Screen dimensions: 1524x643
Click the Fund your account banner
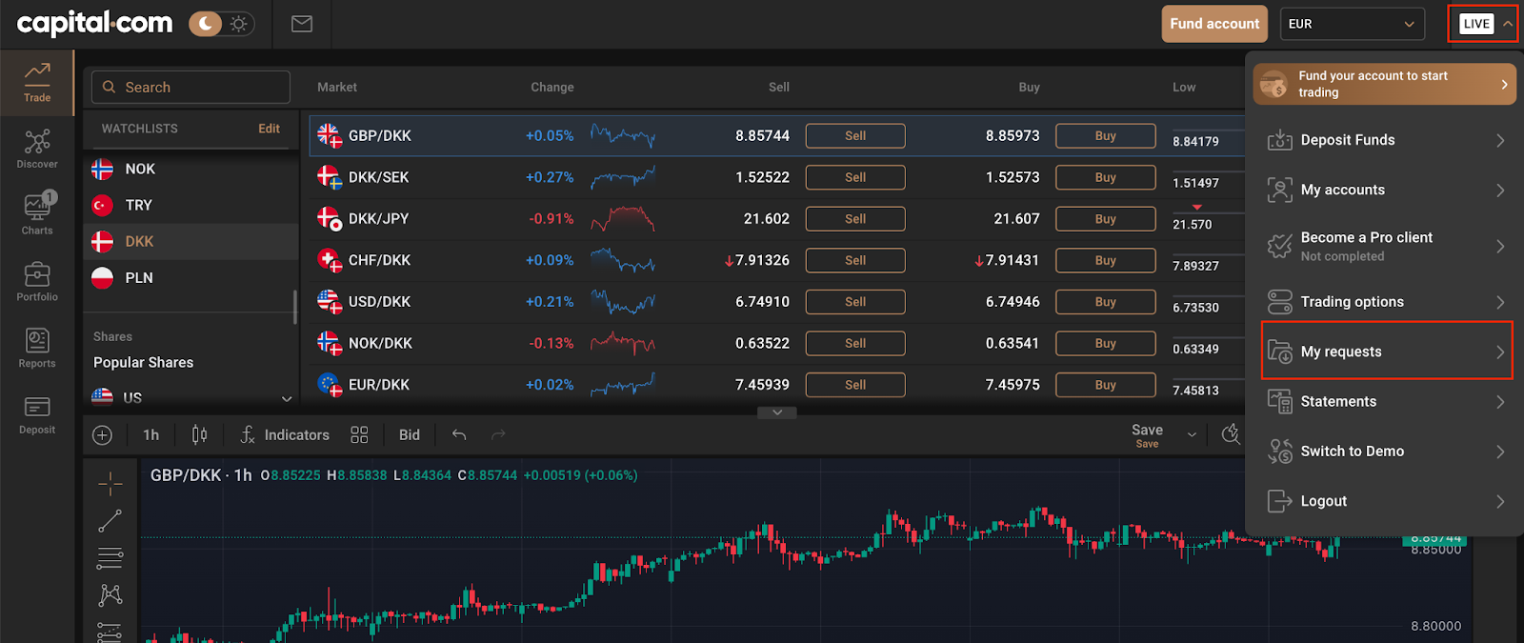pyautogui.click(x=1384, y=84)
